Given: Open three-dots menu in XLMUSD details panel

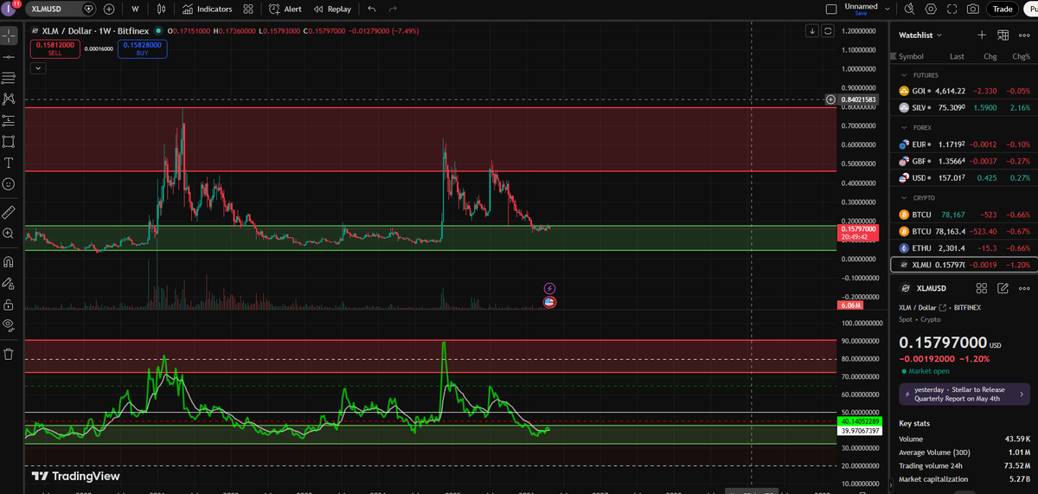Looking at the screenshot, I should coord(1024,288).
